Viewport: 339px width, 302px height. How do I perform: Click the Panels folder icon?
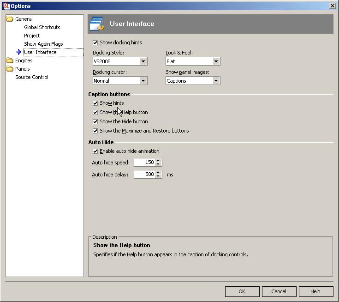pyautogui.click(x=10, y=69)
